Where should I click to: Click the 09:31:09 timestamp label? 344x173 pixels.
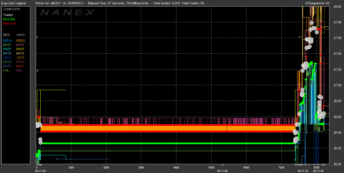pyautogui.click(x=222, y=171)
